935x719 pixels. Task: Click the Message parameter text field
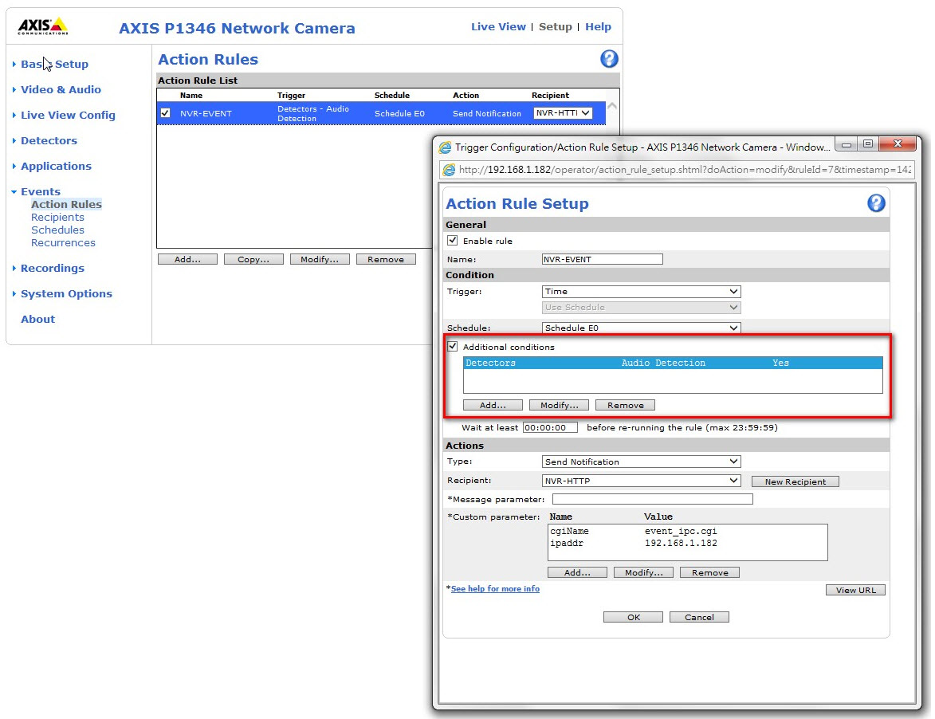coord(652,499)
